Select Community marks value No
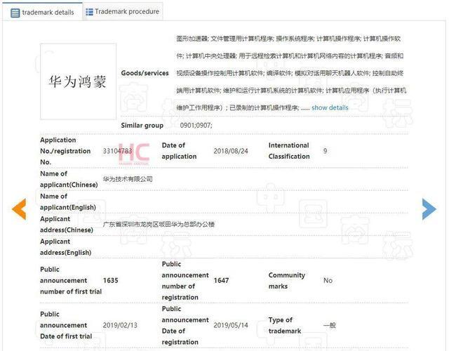This screenshot has width=449, height=351. tap(328, 280)
